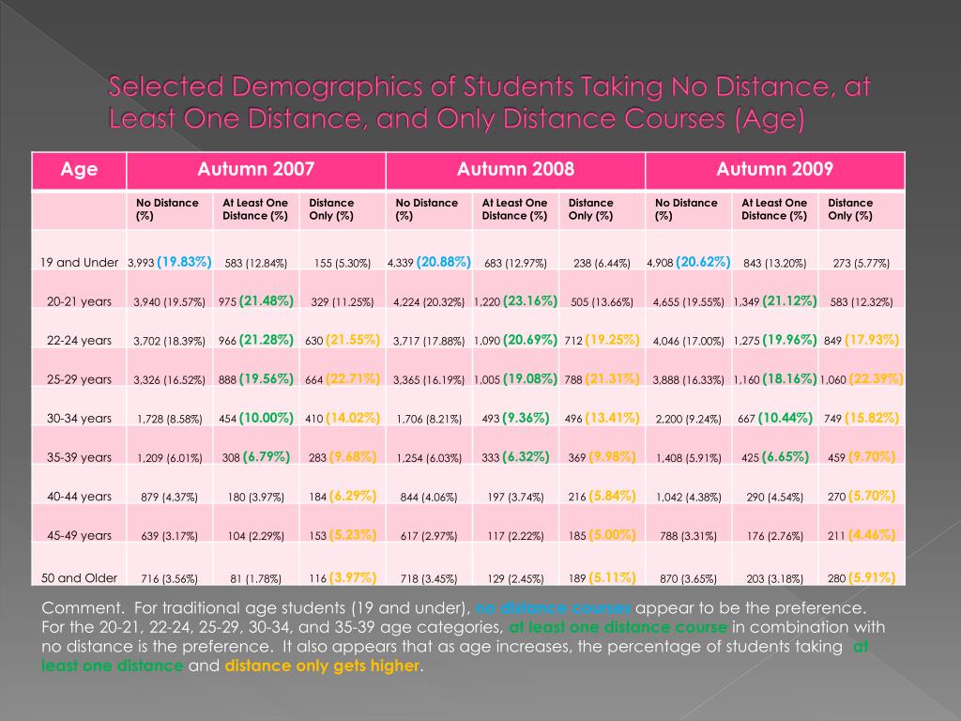The width and height of the screenshot is (961, 721).
Task: Click the Autumn 2007 header cell
Action: pyautogui.click(x=256, y=170)
